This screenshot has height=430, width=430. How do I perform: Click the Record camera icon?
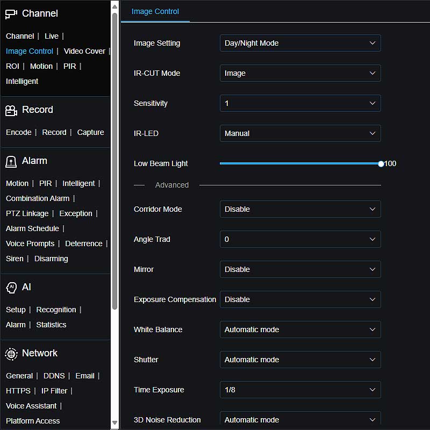11,109
